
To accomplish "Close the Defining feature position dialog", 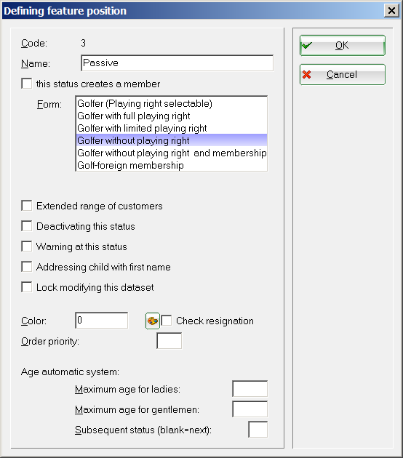I will 391,11.
